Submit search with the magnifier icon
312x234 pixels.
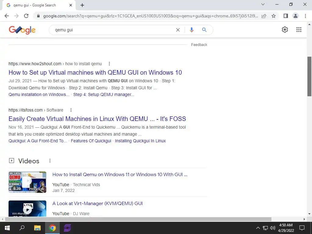[204, 30]
